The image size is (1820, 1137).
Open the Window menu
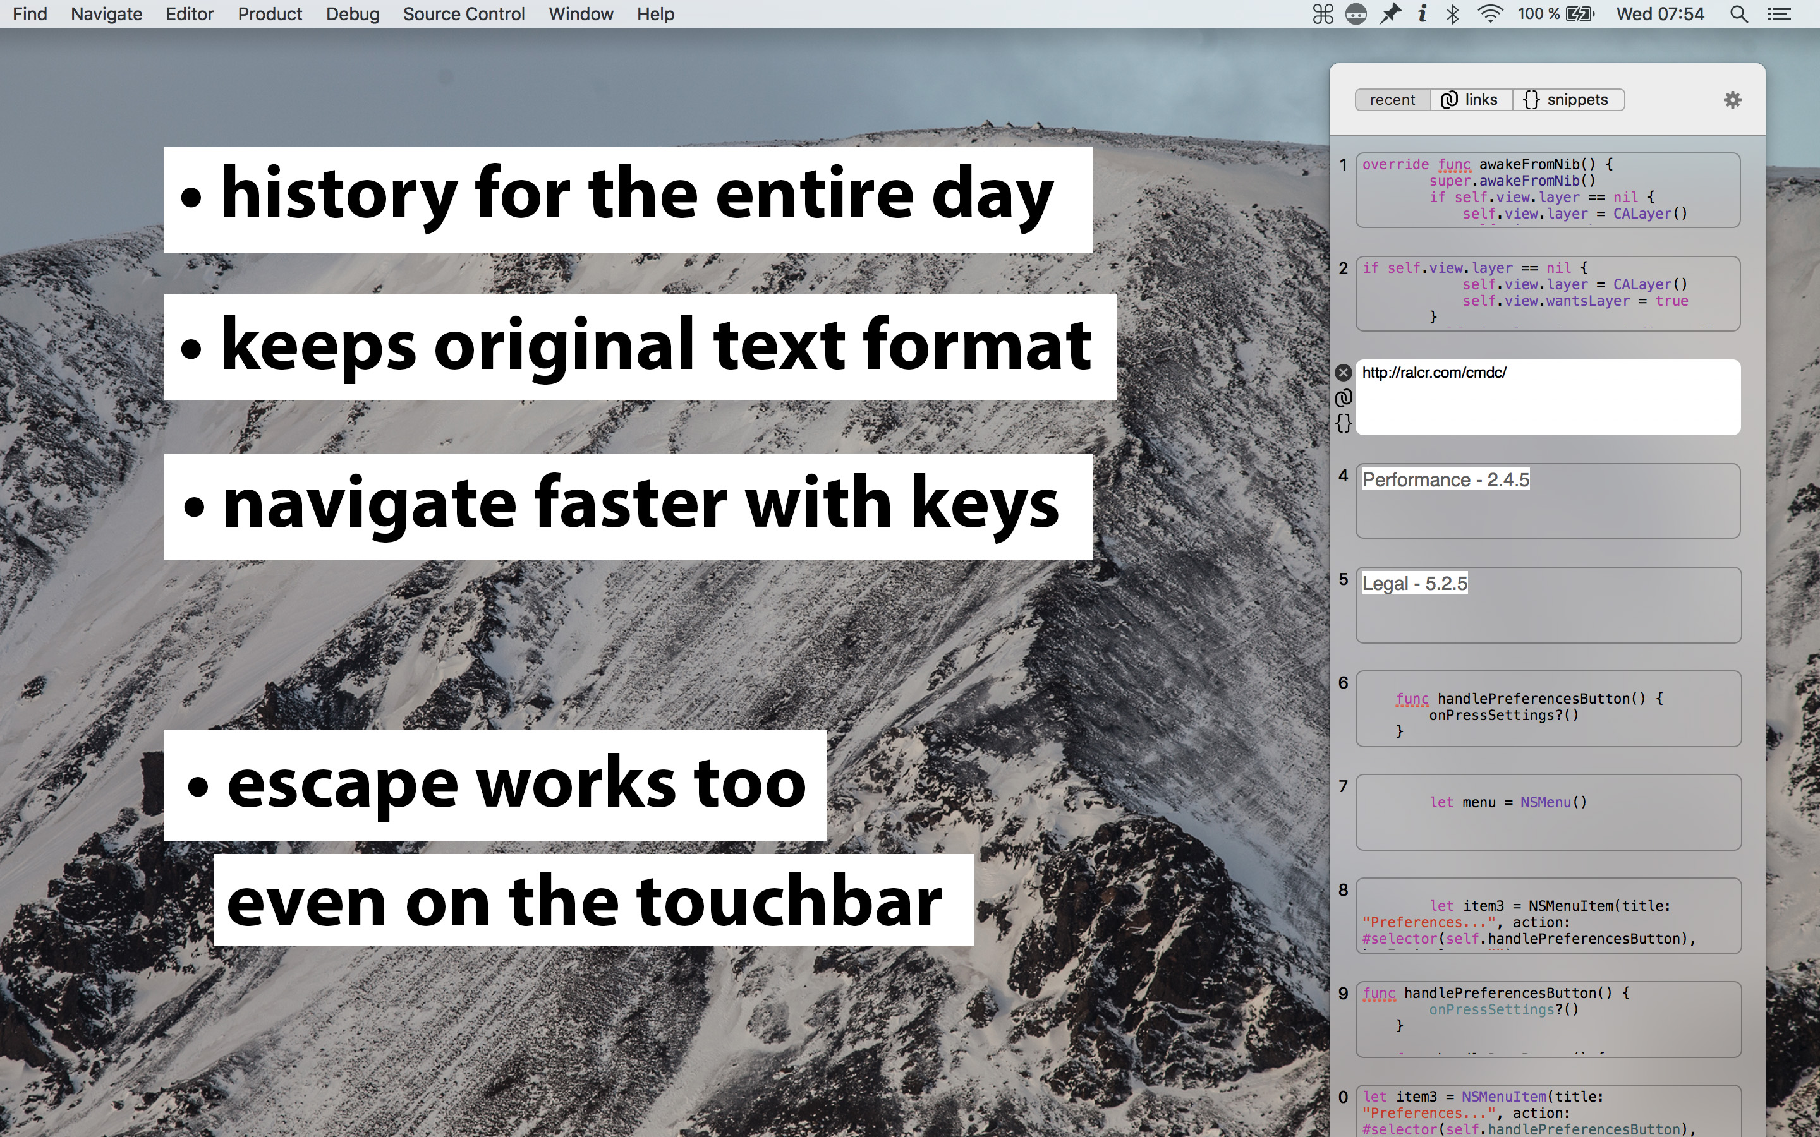[581, 13]
